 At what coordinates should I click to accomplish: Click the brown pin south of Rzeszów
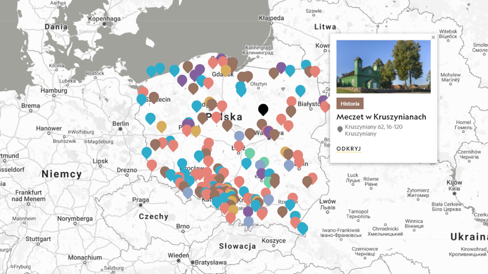pos(282,211)
